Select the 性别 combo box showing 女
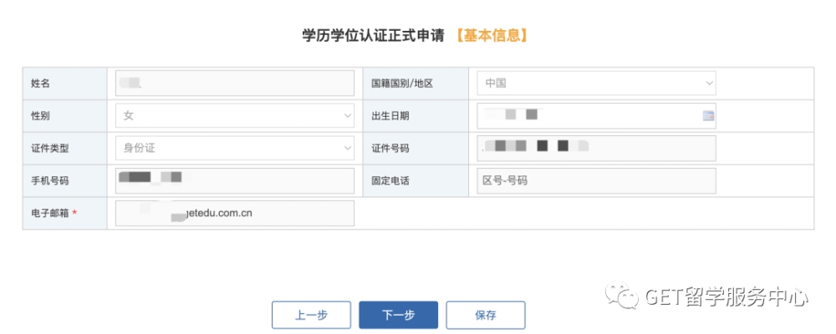Image resolution: width=836 pixels, height=334 pixels. (235, 115)
